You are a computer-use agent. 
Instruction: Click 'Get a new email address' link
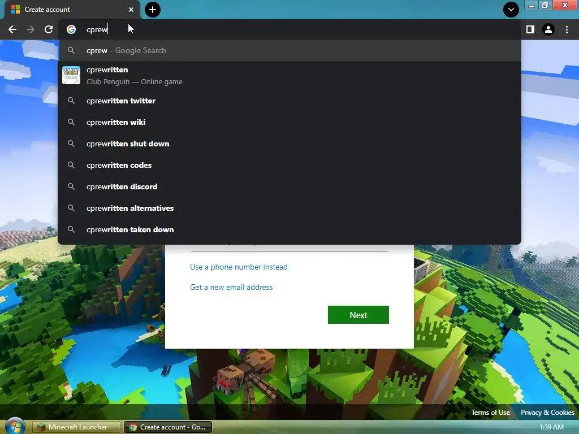point(231,287)
